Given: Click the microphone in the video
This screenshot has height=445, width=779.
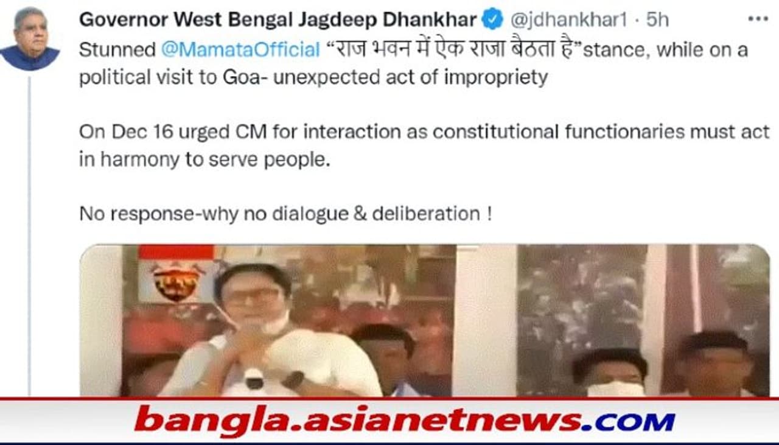Looking at the screenshot, I should pos(254,377).
